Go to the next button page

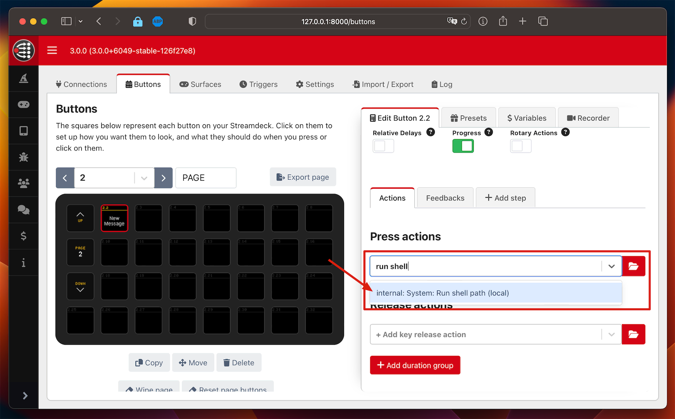163,178
